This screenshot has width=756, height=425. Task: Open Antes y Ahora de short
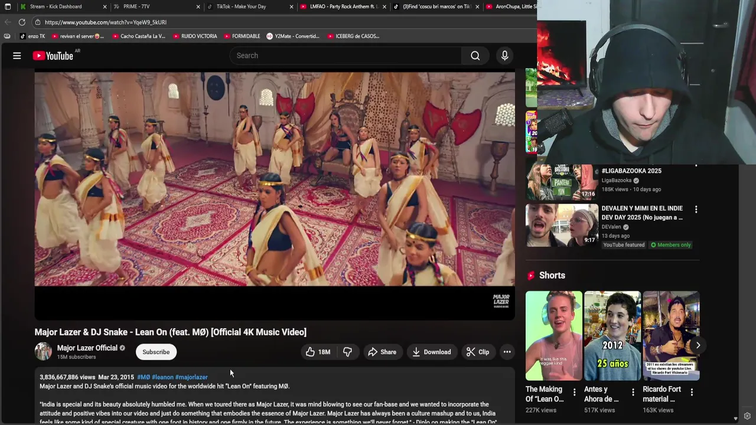tap(612, 336)
